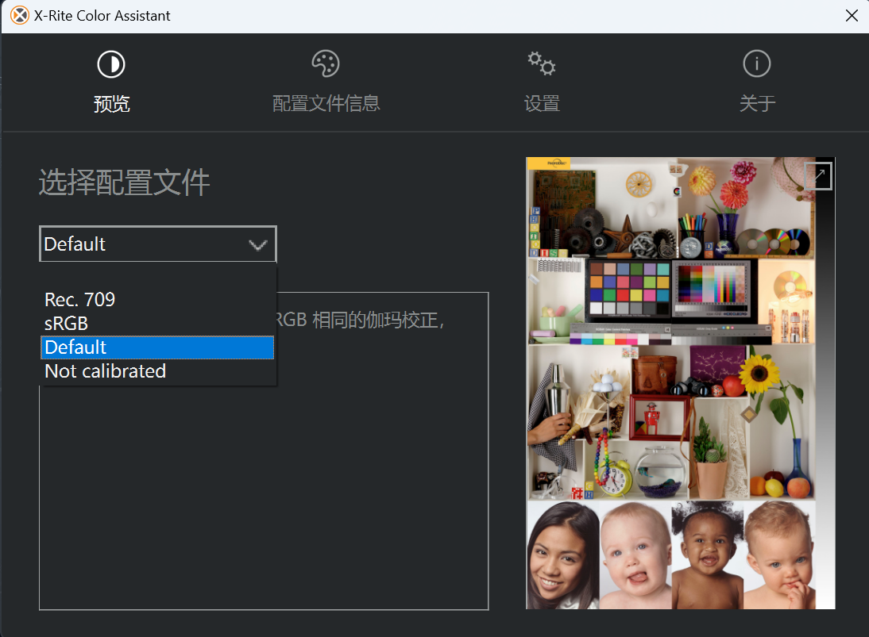Click dropdown chevron arrow beside Default

[257, 244]
